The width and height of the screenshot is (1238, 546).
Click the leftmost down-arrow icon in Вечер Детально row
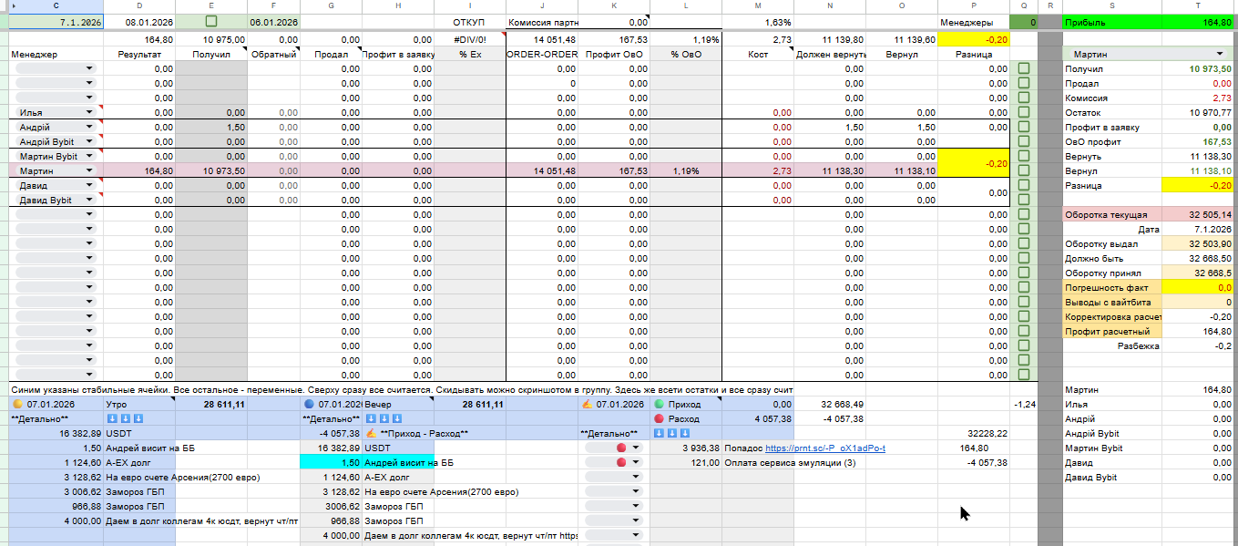tap(370, 418)
